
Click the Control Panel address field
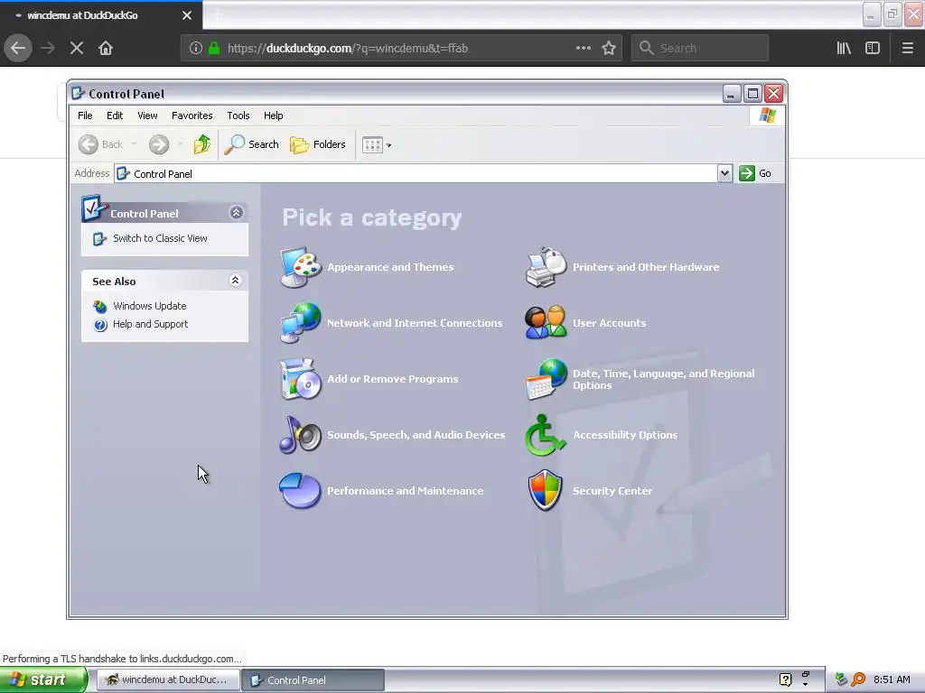pyautogui.click(x=416, y=174)
